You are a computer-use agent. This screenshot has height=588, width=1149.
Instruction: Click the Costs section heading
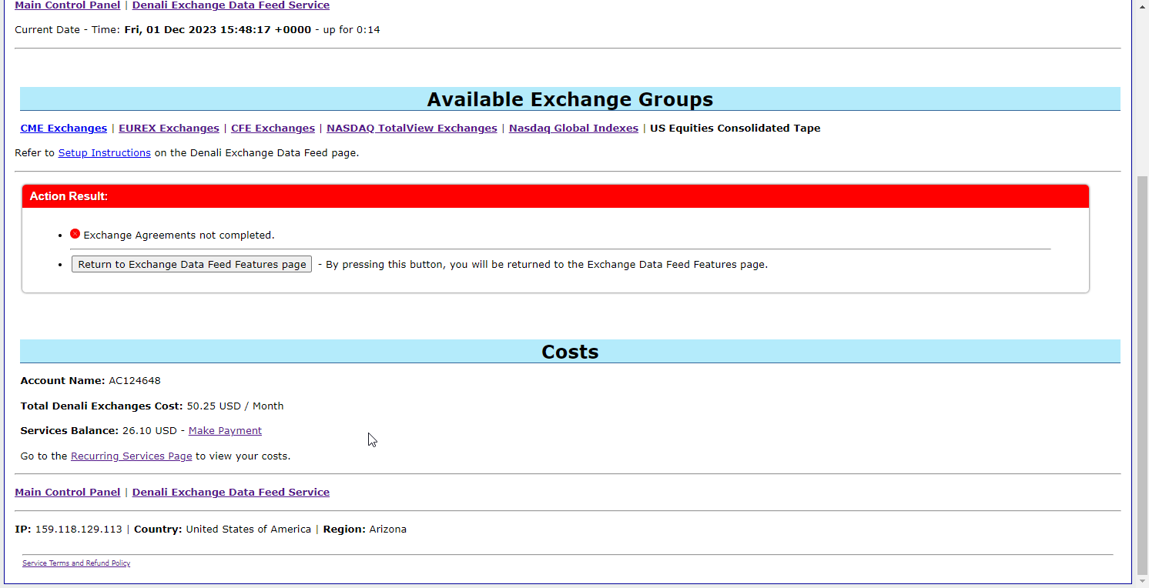pyautogui.click(x=570, y=352)
